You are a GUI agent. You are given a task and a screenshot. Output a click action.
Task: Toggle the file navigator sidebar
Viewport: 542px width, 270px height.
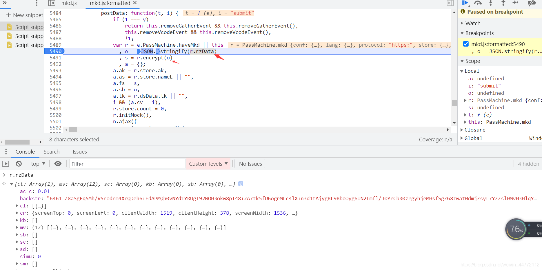52,3
